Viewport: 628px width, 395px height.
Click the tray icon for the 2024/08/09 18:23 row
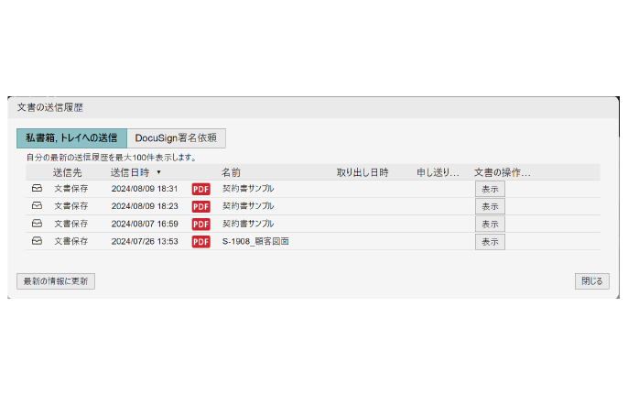pyautogui.click(x=37, y=206)
